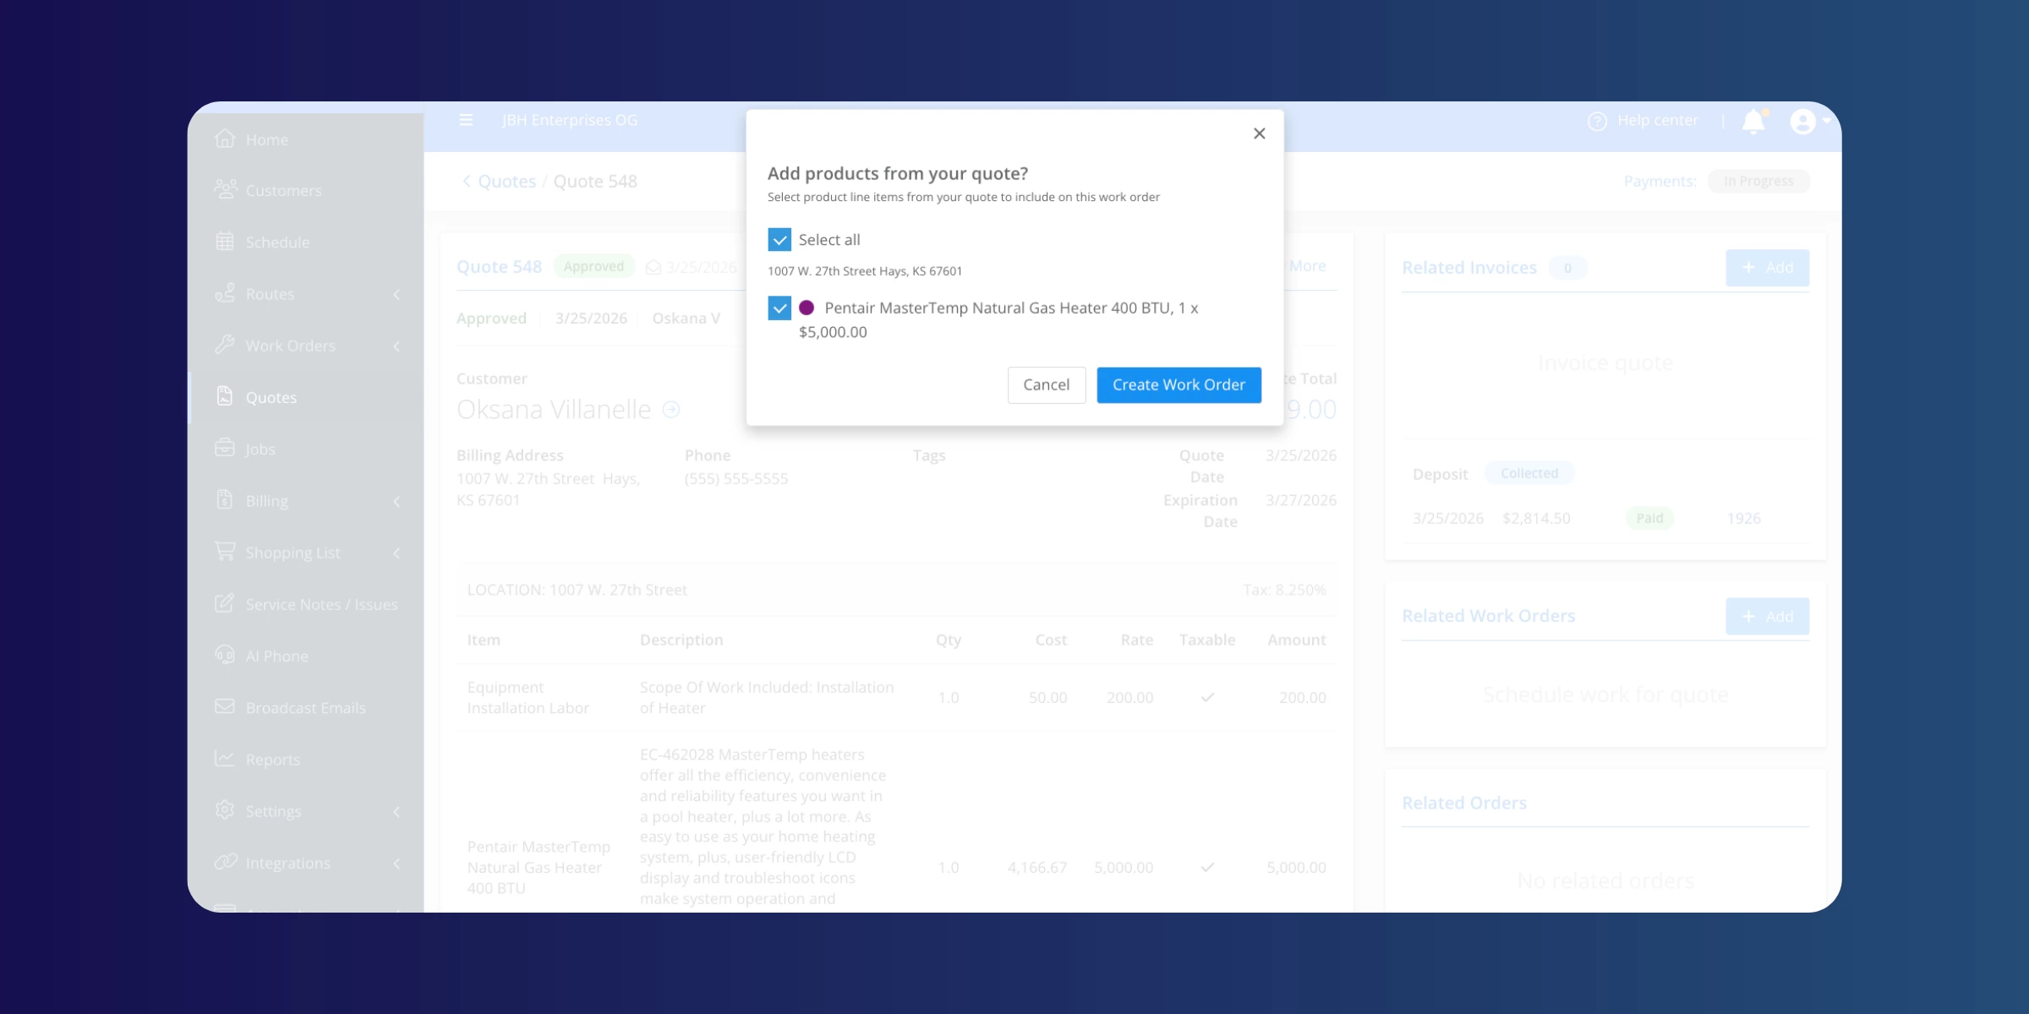Click the Billing invoice icon
This screenshot has width=2029, height=1014.
coord(225,500)
